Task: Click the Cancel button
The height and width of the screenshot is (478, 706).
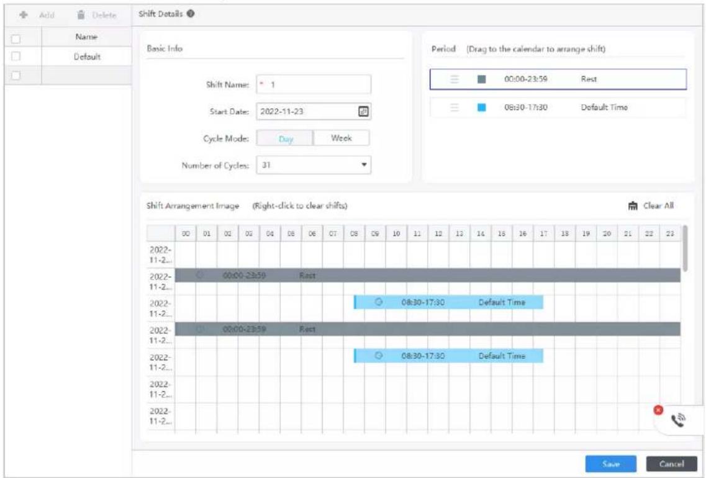Action: pos(671,464)
